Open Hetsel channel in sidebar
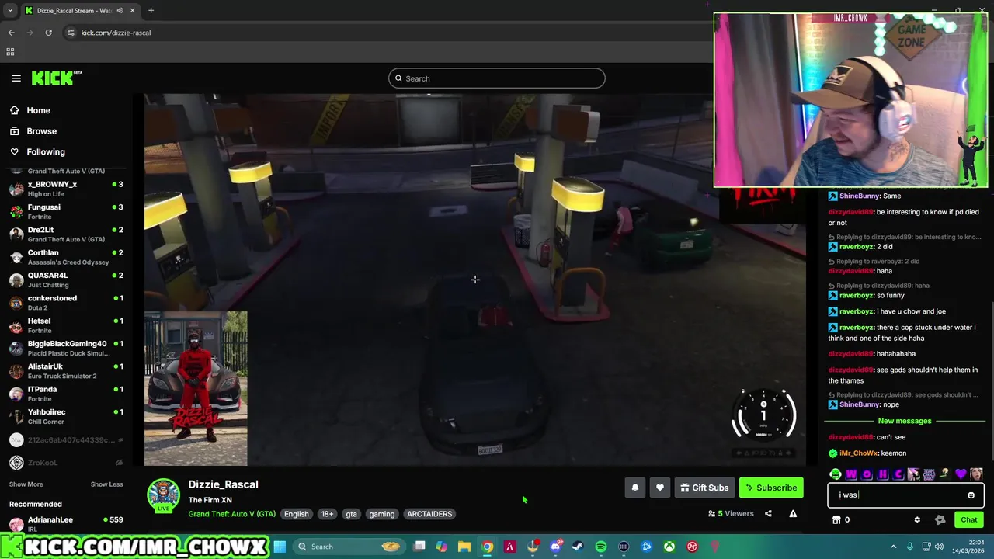Image resolution: width=994 pixels, height=559 pixels. coord(66,325)
